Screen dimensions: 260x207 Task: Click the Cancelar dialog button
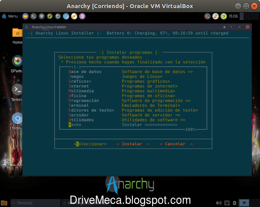pos(176,144)
